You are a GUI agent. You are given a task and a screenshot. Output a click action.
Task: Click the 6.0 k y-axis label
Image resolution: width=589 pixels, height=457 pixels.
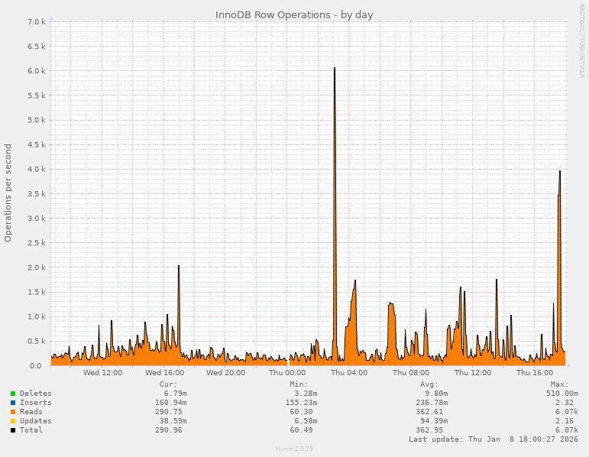[37, 71]
